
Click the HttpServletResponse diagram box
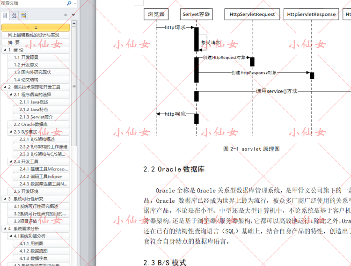pyautogui.click(x=311, y=14)
